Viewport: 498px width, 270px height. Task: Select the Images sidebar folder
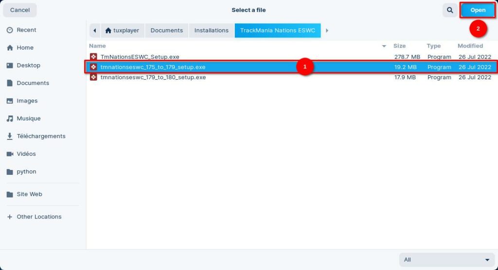pos(27,101)
